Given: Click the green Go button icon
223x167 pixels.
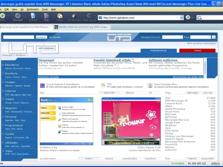Looking at the screenshot, I should [188, 18].
